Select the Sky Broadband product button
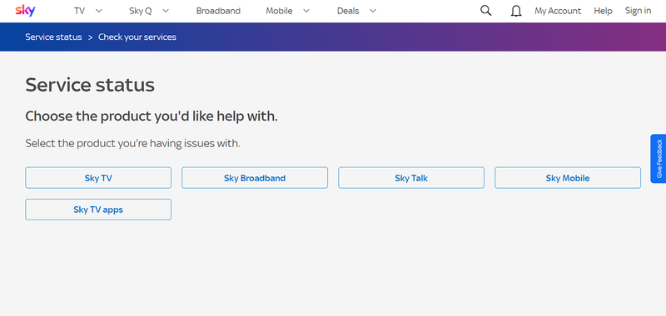Viewport: 666px width, 316px height. point(255,178)
